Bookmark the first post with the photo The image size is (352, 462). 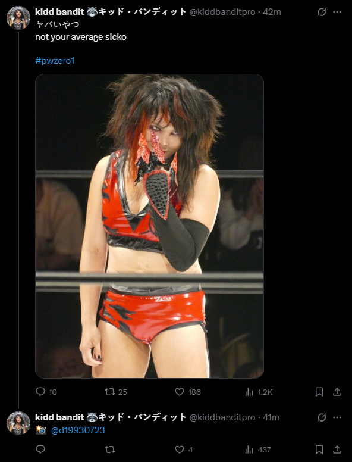click(x=319, y=392)
